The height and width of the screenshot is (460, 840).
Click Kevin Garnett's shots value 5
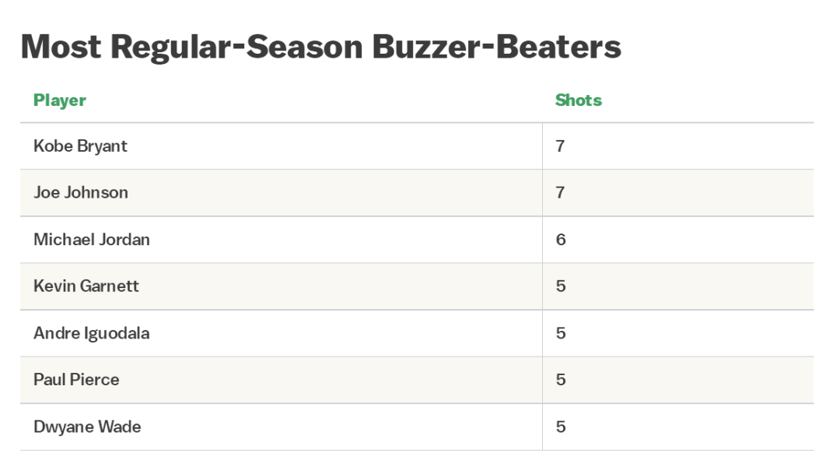click(x=560, y=286)
